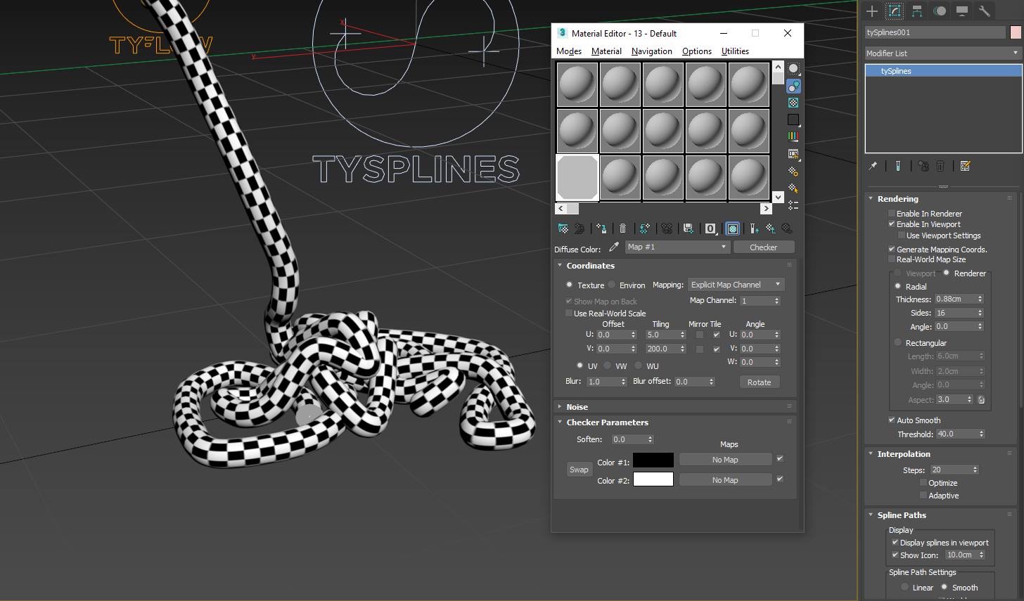This screenshot has height=601, width=1024.
Task: Click Configure Modifier Sets icon
Action: click(965, 166)
